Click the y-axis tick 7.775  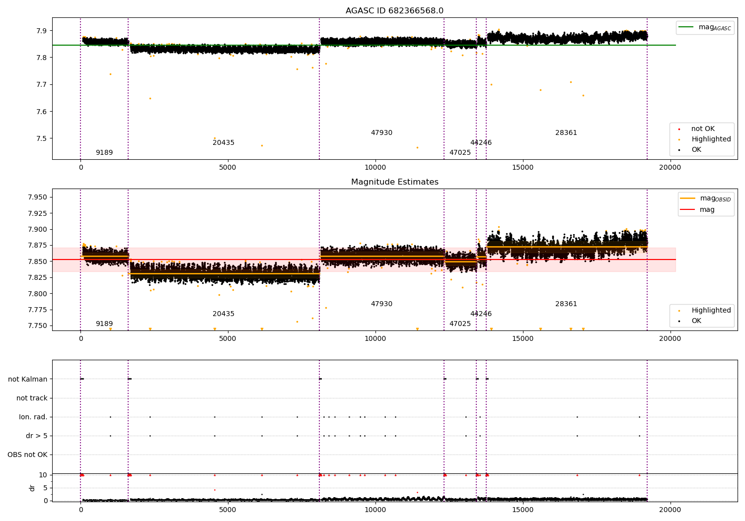tap(37, 310)
